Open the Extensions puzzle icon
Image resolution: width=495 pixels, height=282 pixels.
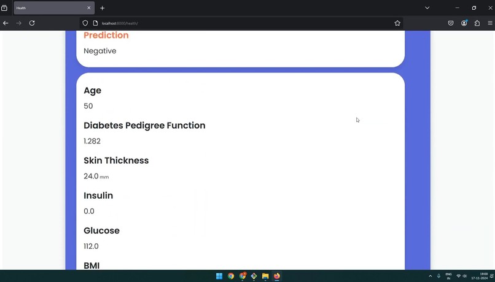click(x=477, y=23)
